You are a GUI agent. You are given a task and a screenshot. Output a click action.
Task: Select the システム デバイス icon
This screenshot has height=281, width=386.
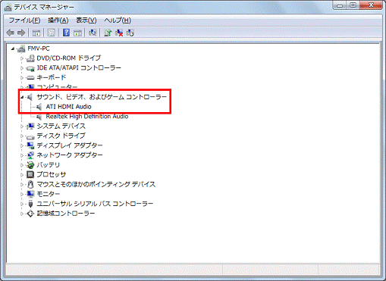point(30,126)
